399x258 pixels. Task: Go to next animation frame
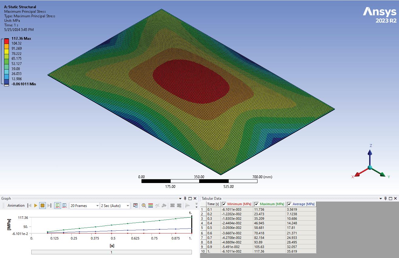pos(49,205)
